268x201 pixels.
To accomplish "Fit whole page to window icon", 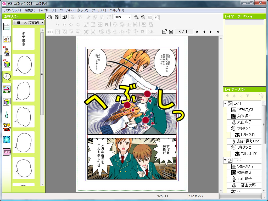I will coord(150,17).
